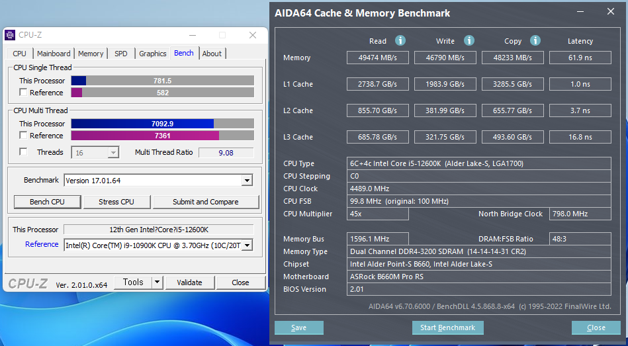The image size is (628, 346).
Task: Expand the Tools dropdown arrow
Action: [157, 282]
